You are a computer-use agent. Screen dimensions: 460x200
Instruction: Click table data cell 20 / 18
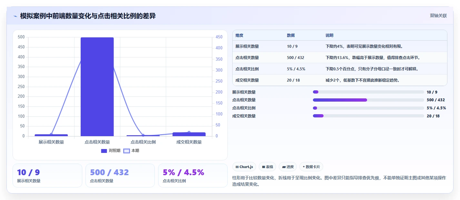click(293, 80)
